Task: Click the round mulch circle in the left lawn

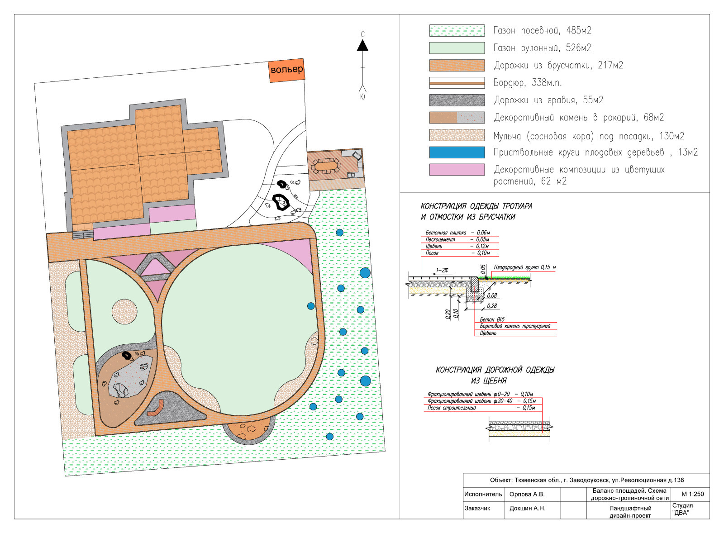Action: pos(124,312)
